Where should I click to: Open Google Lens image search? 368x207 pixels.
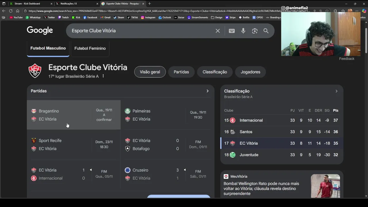click(x=255, y=31)
